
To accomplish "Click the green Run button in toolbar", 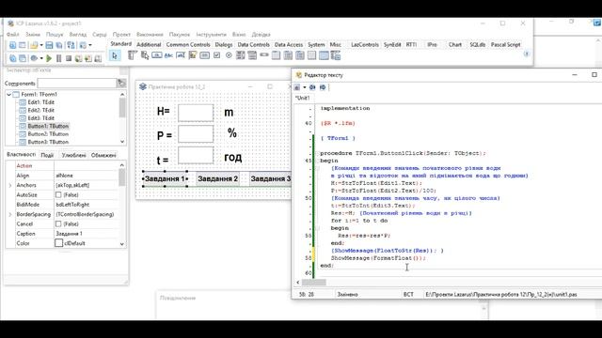I will point(49,58).
